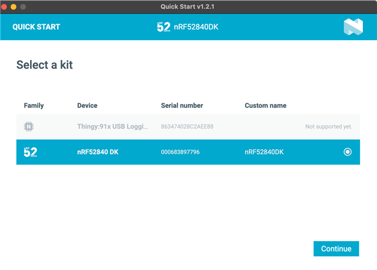Click the Quick Start v1.2.1 title bar text
377x270 pixels.
tap(187, 6)
